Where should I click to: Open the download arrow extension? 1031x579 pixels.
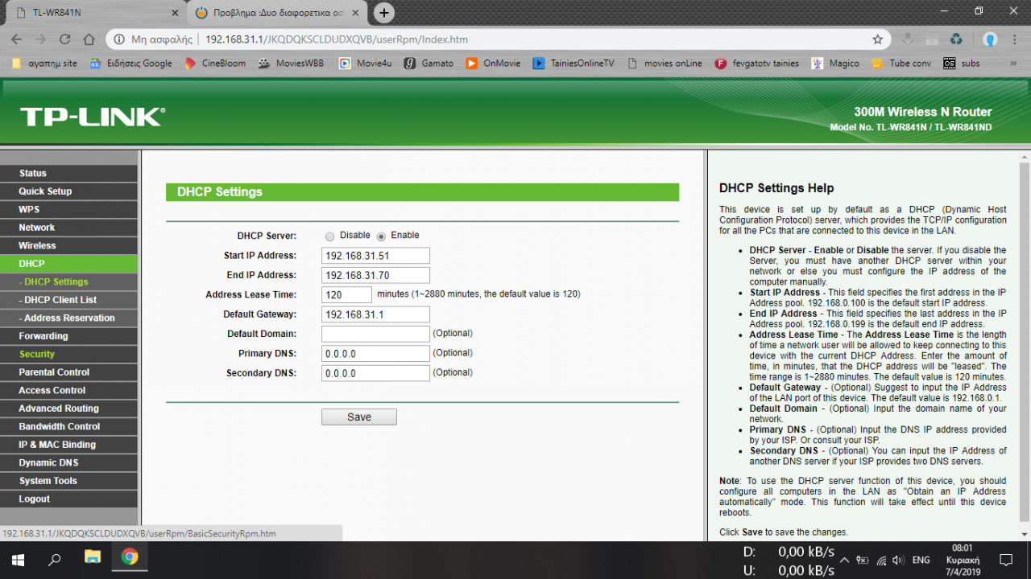(x=908, y=39)
